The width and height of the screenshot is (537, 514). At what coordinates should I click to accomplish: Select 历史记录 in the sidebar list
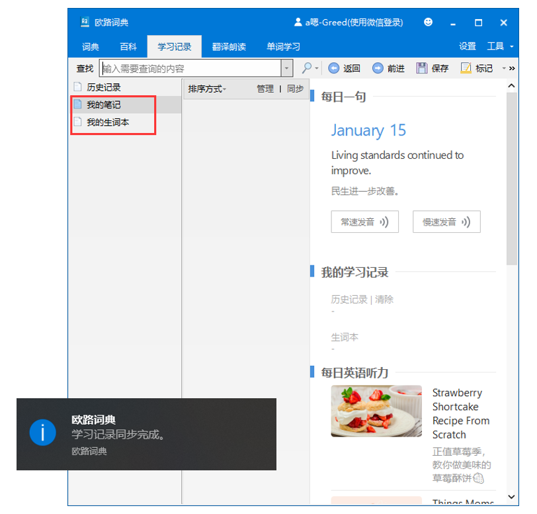pyautogui.click(x=125, y=87)
